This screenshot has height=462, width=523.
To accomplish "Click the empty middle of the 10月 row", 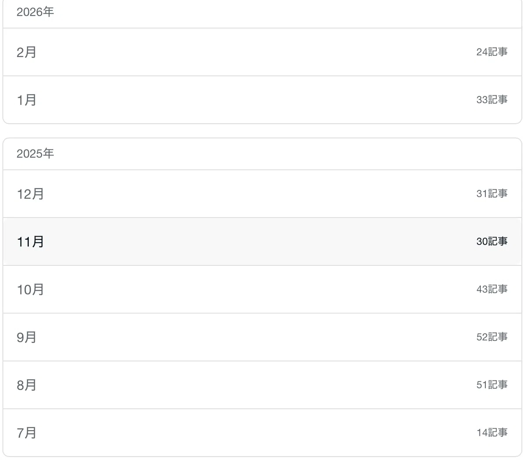I will [x=262, y=289].
